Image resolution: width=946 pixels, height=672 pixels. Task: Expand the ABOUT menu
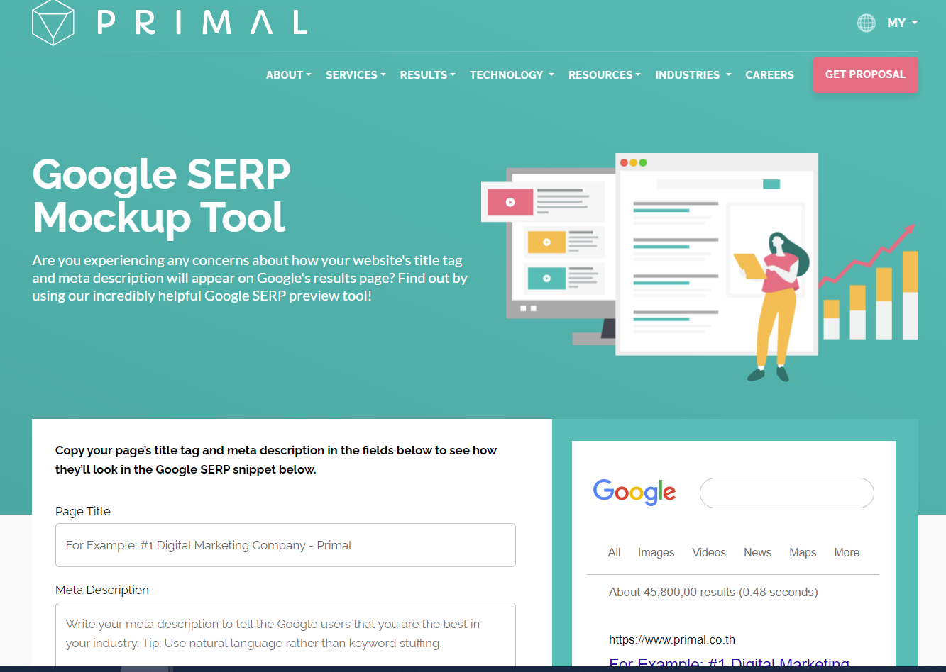coord(289,74)
